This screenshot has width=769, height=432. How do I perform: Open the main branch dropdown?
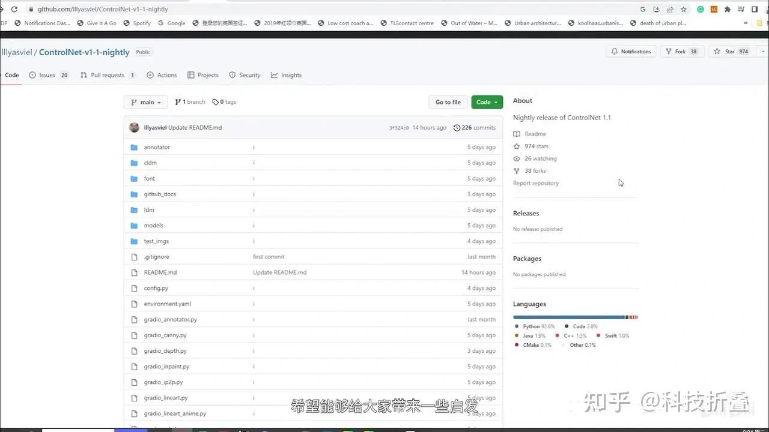[146, 102]
